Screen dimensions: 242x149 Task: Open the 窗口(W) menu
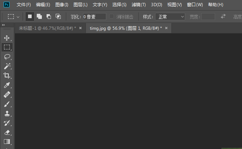195,5
